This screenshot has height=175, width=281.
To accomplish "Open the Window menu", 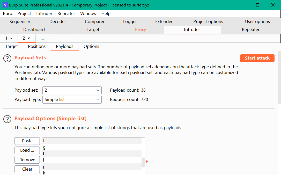I will [x=88, y=13].
